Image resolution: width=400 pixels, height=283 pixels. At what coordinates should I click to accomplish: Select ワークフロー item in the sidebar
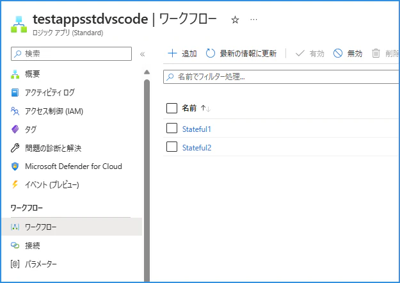[x=72, y=227]
